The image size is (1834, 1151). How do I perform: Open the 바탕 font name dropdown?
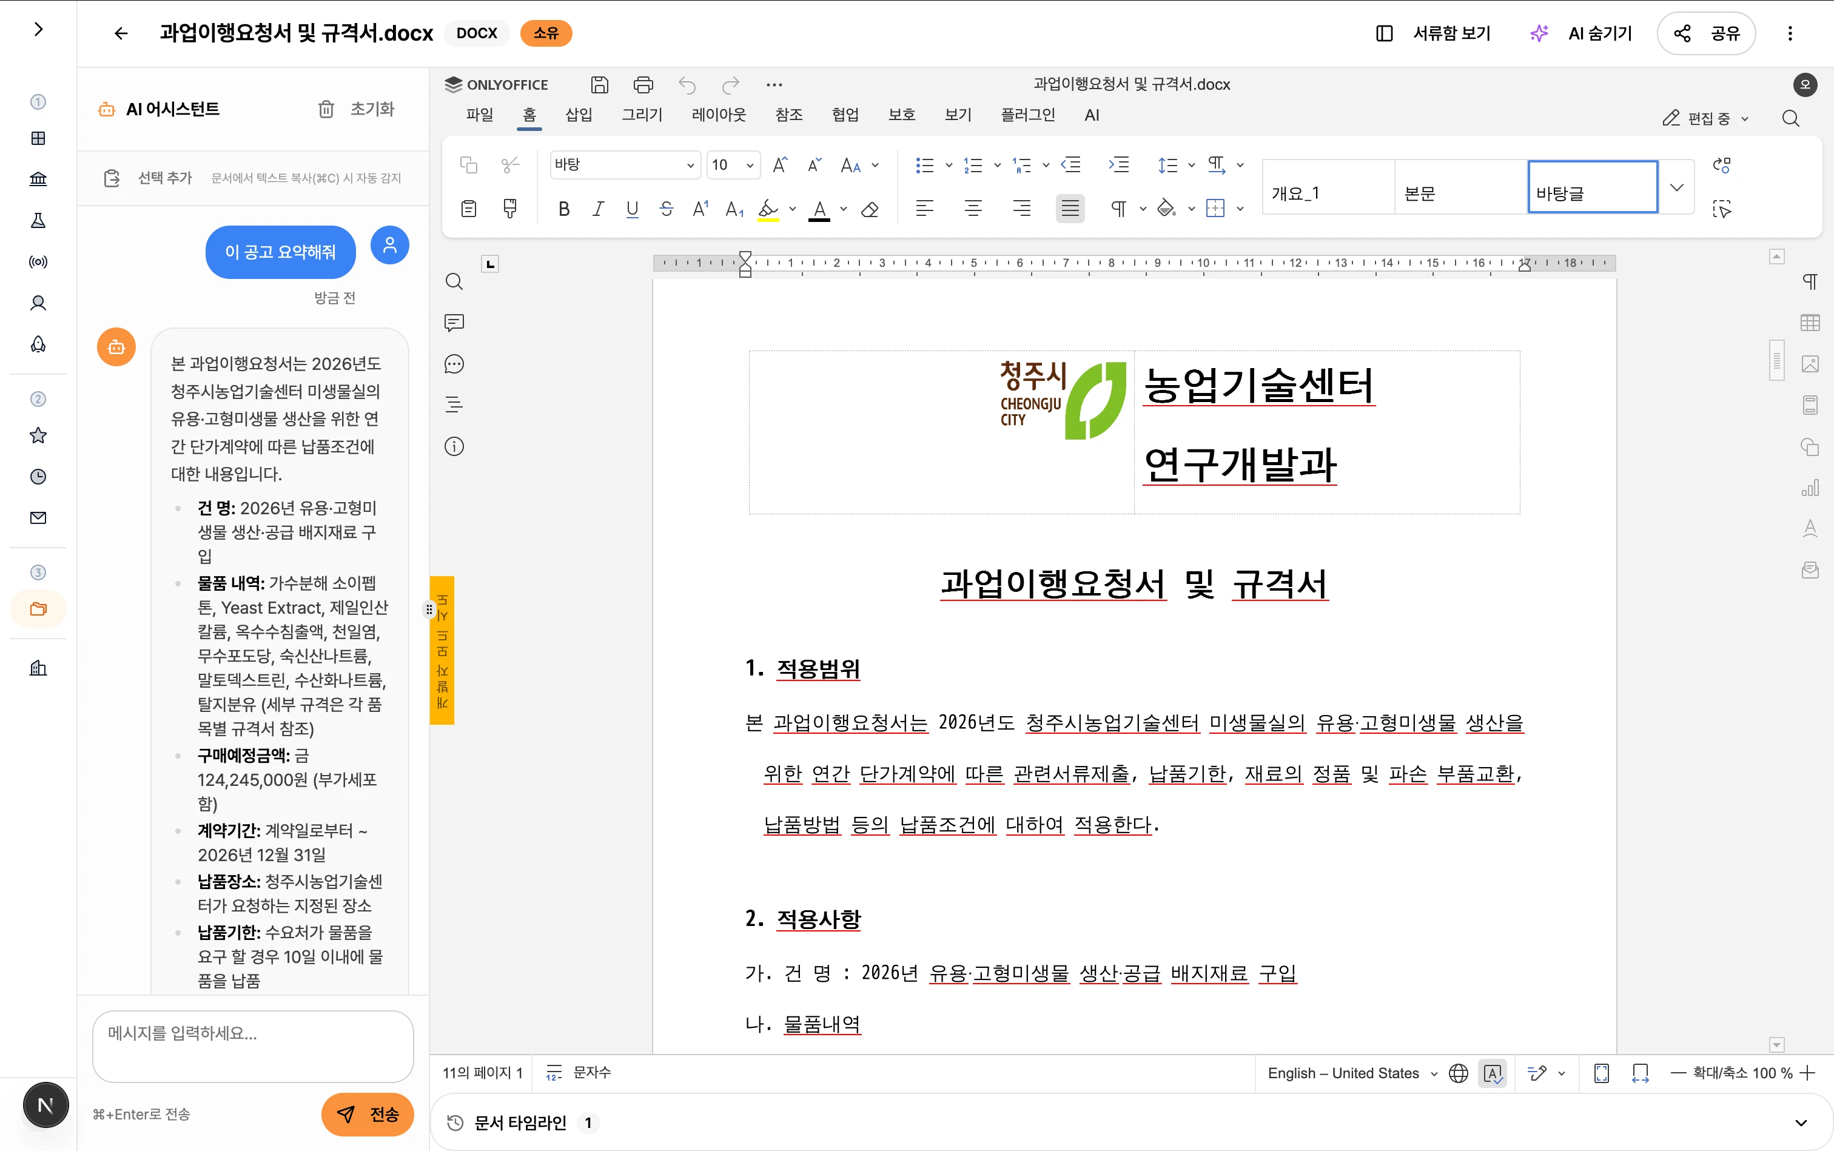tap(690, 165)
